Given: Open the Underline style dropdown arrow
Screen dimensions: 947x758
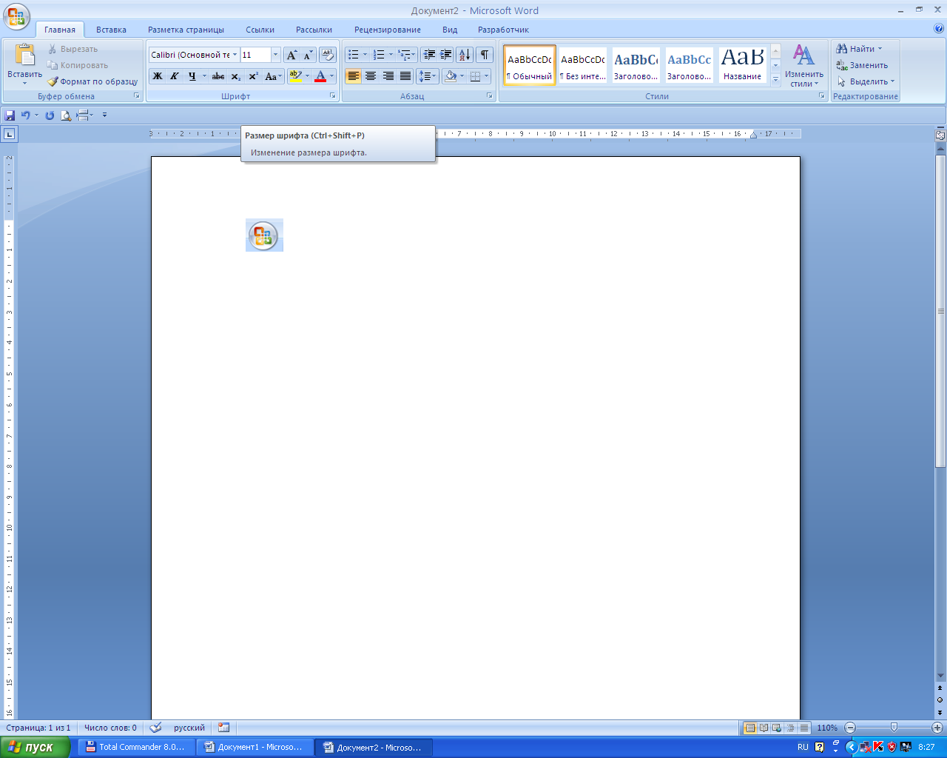Looking at the screenshot, I should click(x=205, y=76).
